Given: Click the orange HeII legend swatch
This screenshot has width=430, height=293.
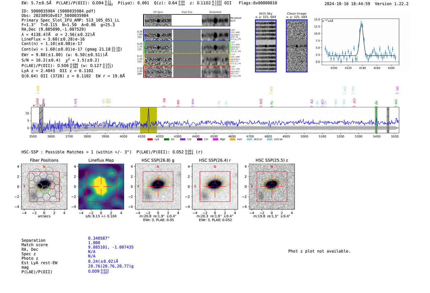Looking at the screenshot, I should [233, 139].
